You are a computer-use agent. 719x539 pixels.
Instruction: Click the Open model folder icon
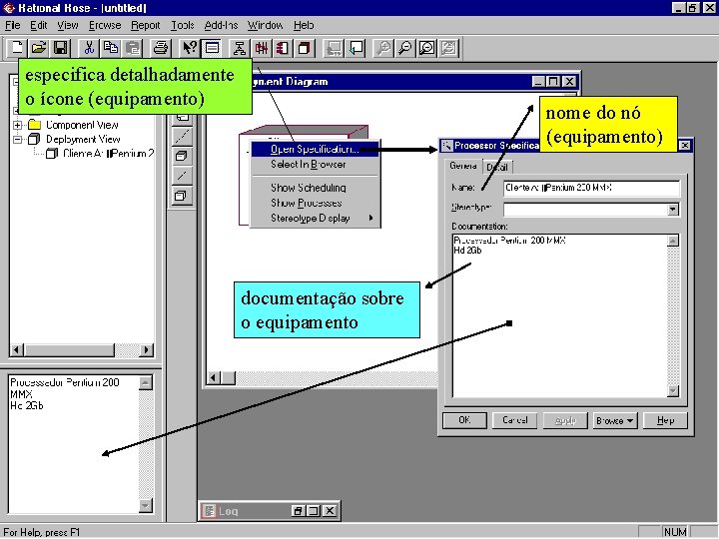[39, 48]
